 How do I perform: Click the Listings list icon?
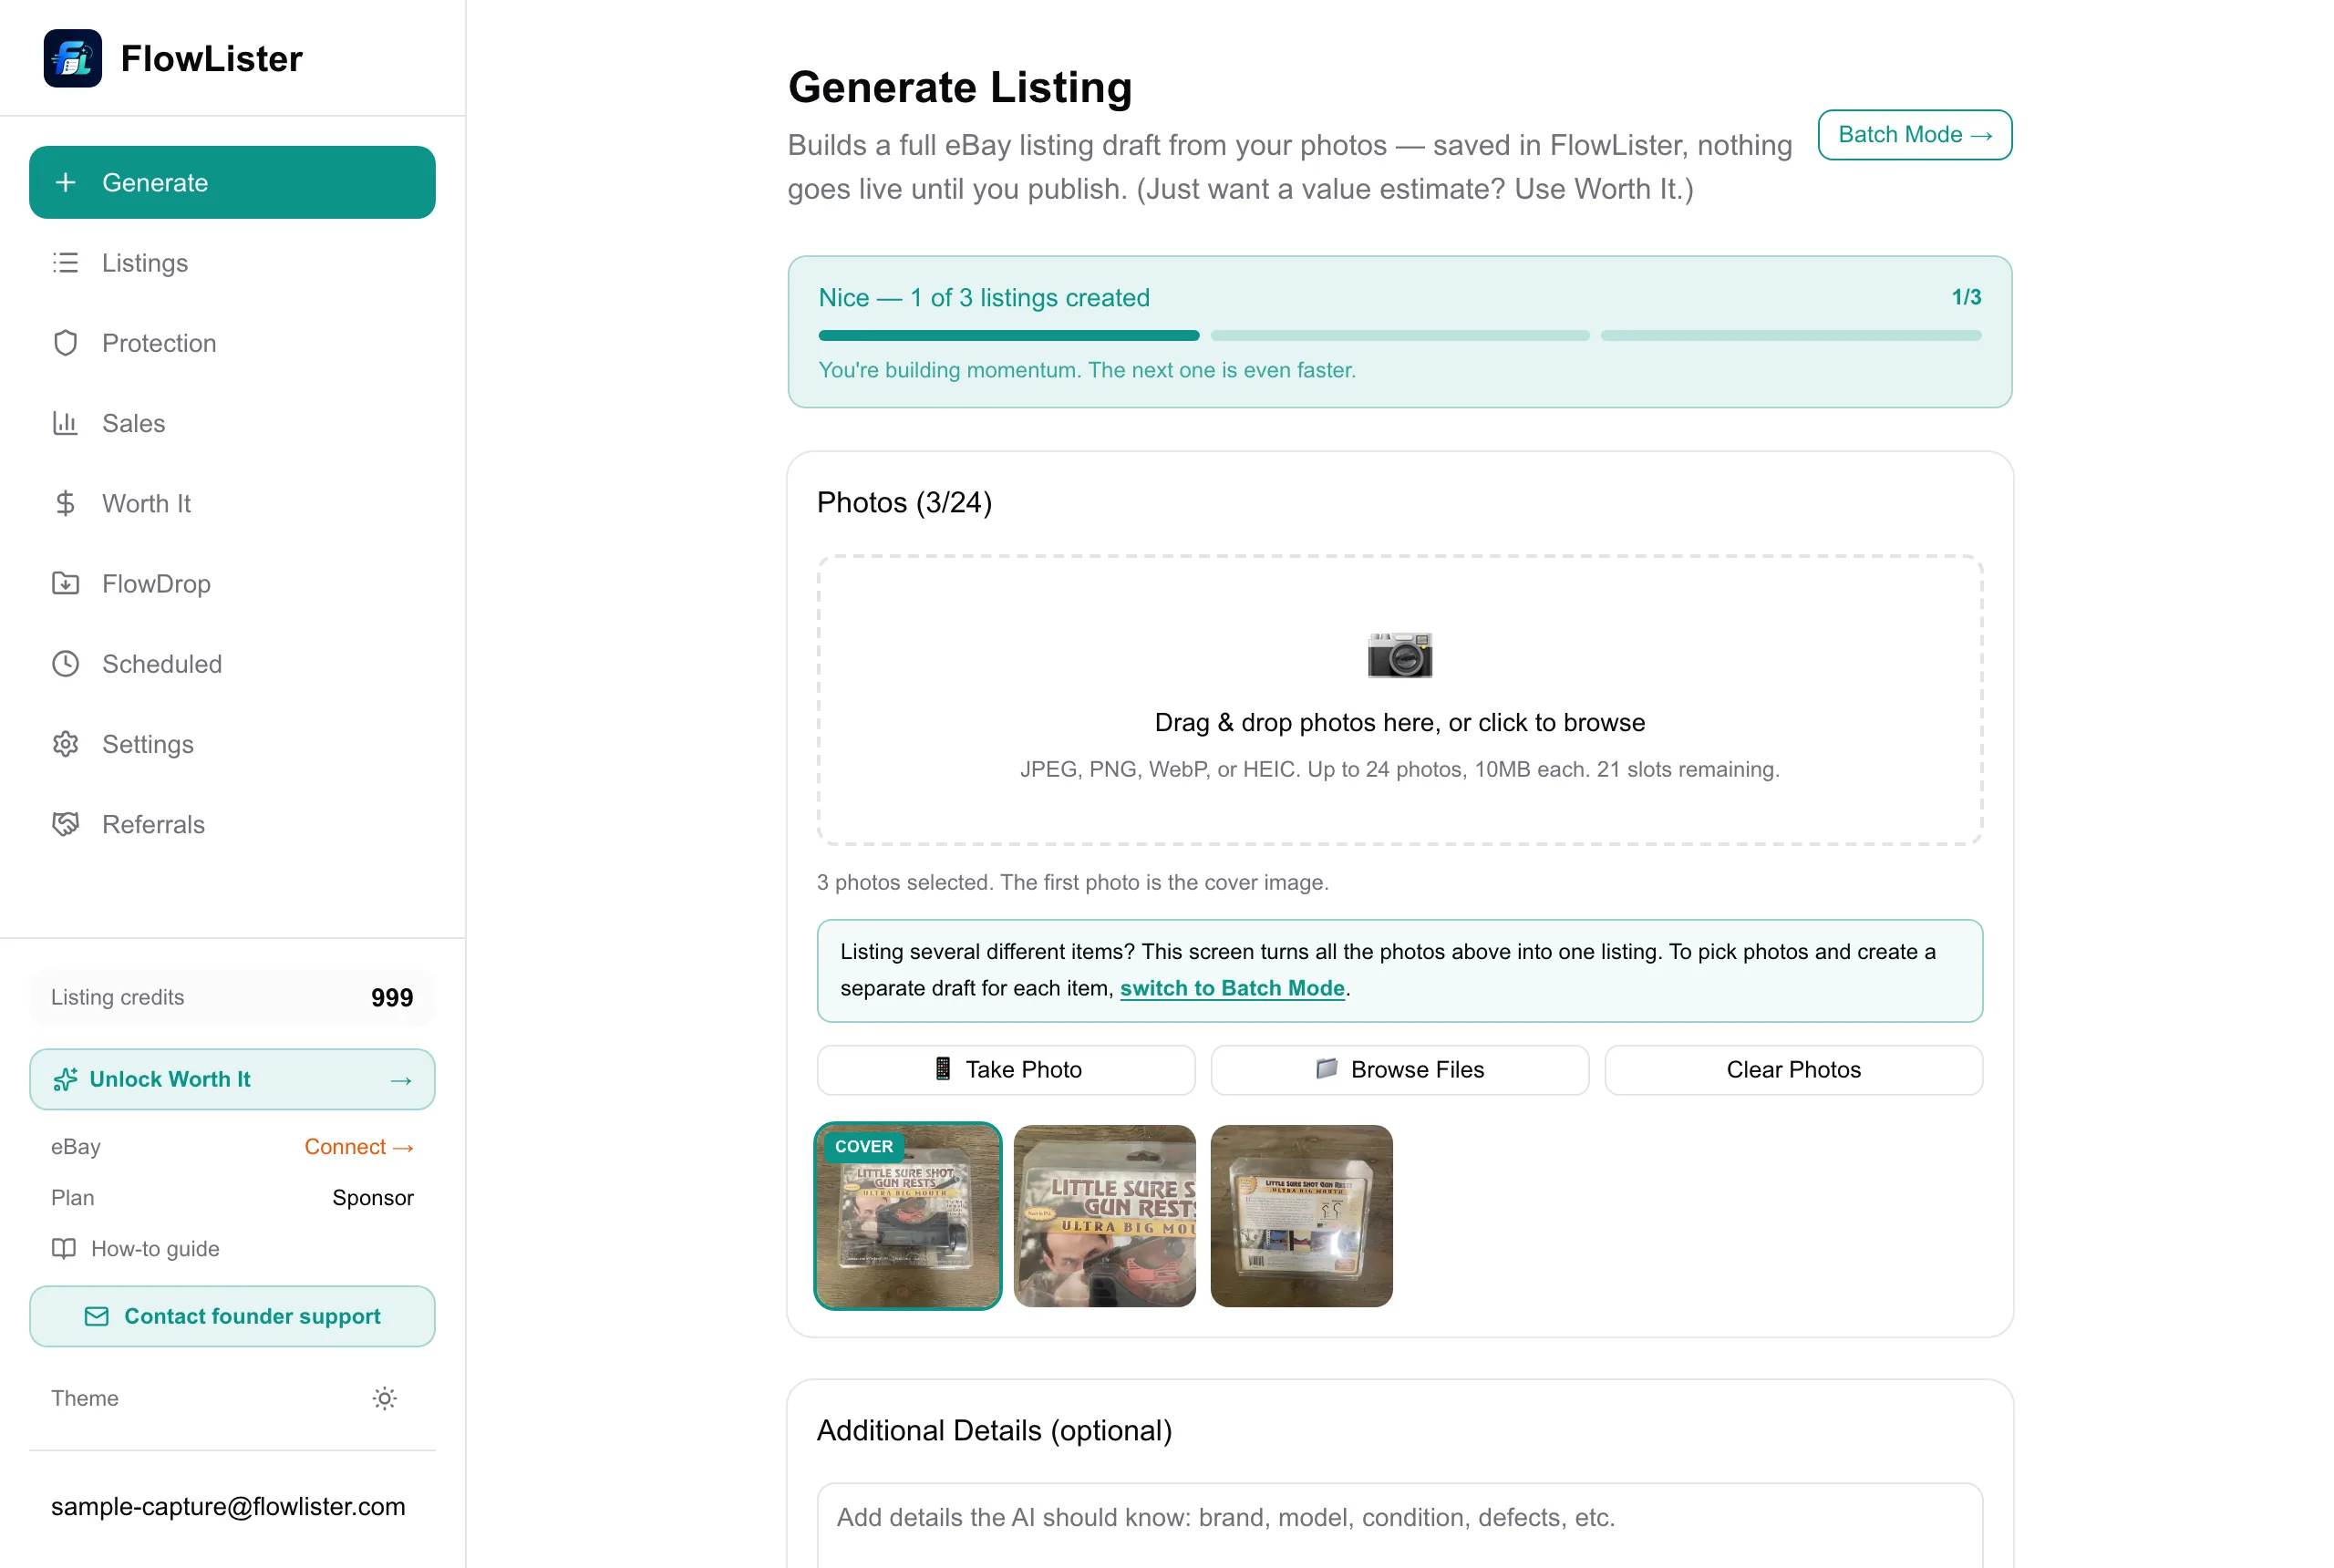pos(66,262)
